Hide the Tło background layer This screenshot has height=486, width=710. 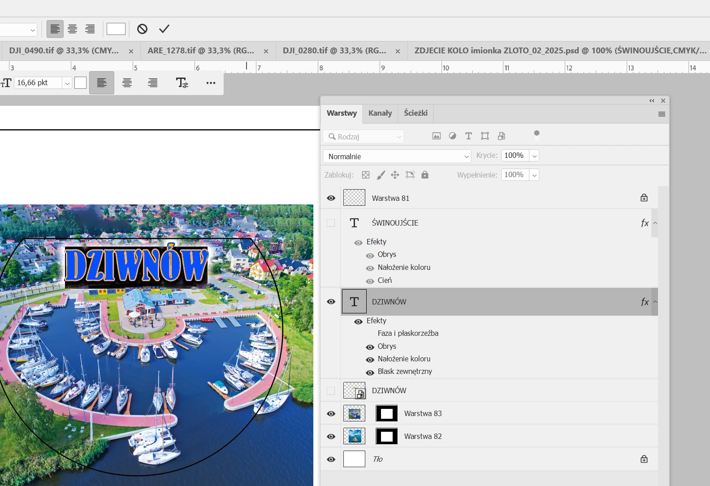pyautogui.click(x=331, y=460)
